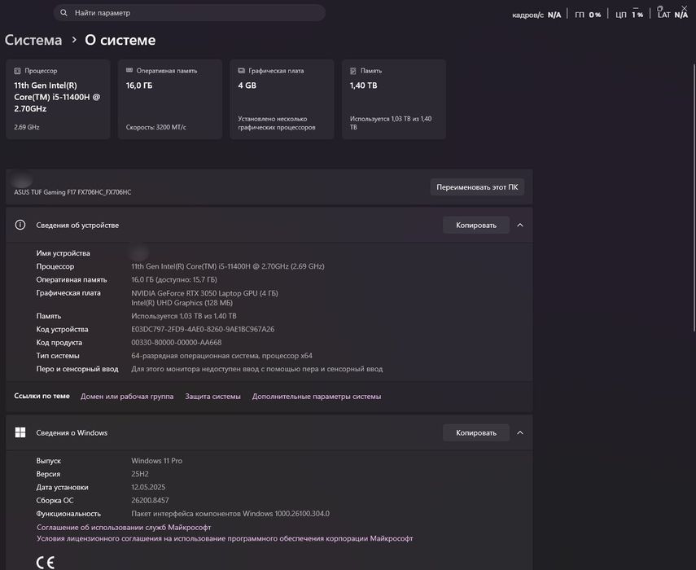Click the OS build '26200.8457' value
Image resolution: width=696 pixels, height=570 pixels.
150,500
